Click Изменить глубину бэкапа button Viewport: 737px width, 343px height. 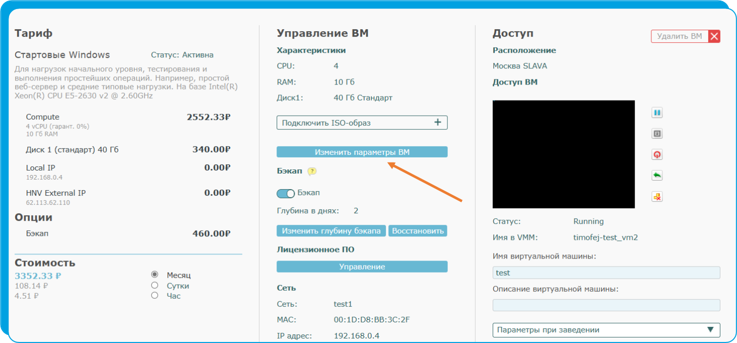pyautogui.click(x=331, y=231)
